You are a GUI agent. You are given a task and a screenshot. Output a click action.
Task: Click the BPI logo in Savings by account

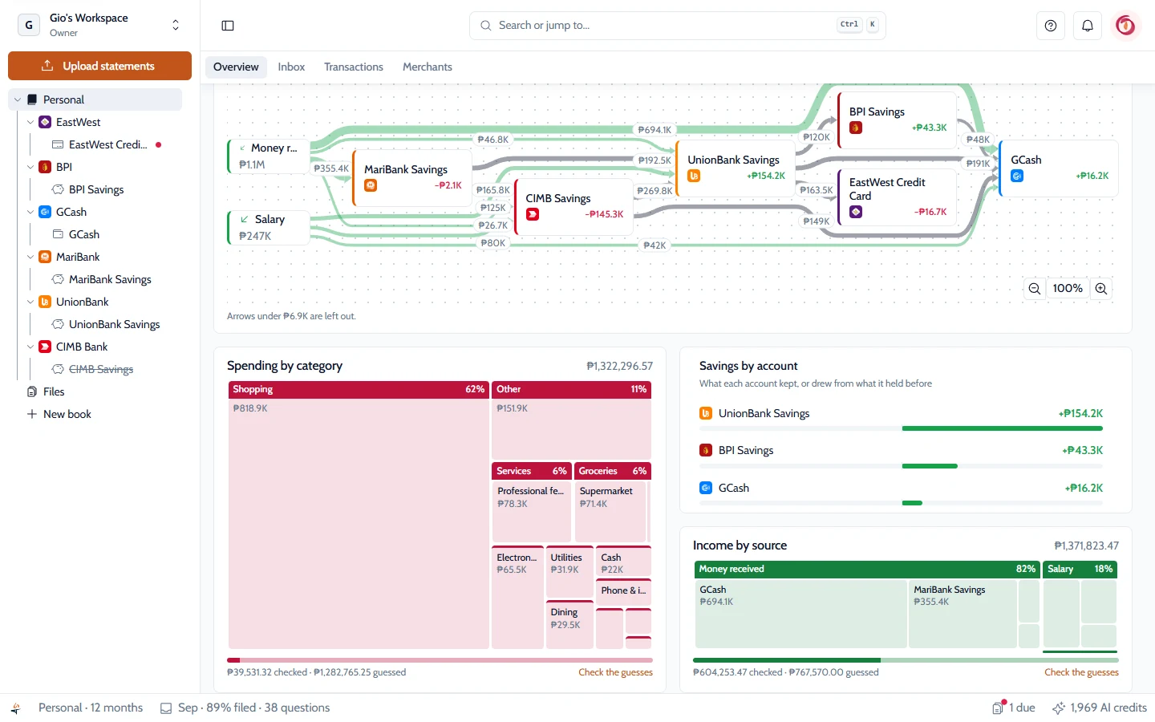coord(706,450)
